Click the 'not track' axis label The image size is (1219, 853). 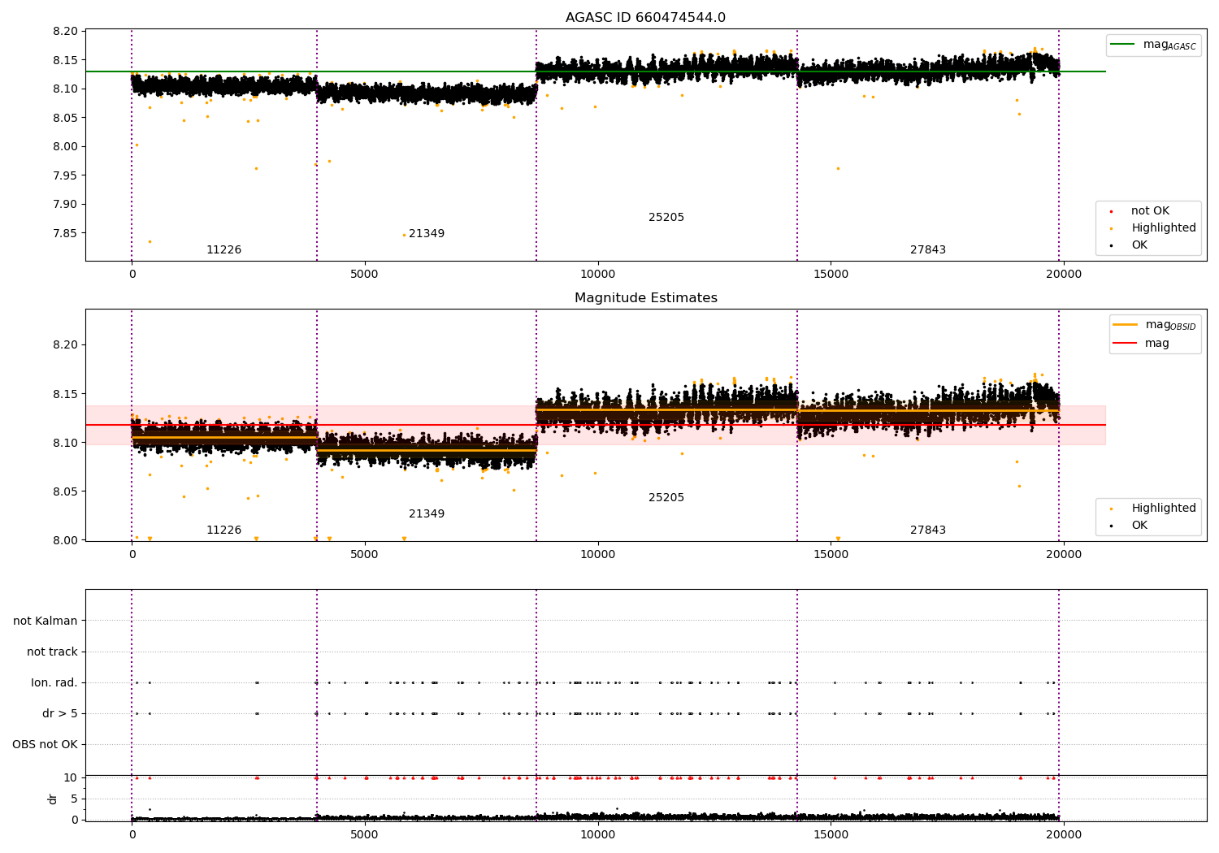tap(52, 652)
